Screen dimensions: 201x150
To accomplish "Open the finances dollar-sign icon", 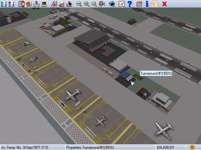I will 36,4.
